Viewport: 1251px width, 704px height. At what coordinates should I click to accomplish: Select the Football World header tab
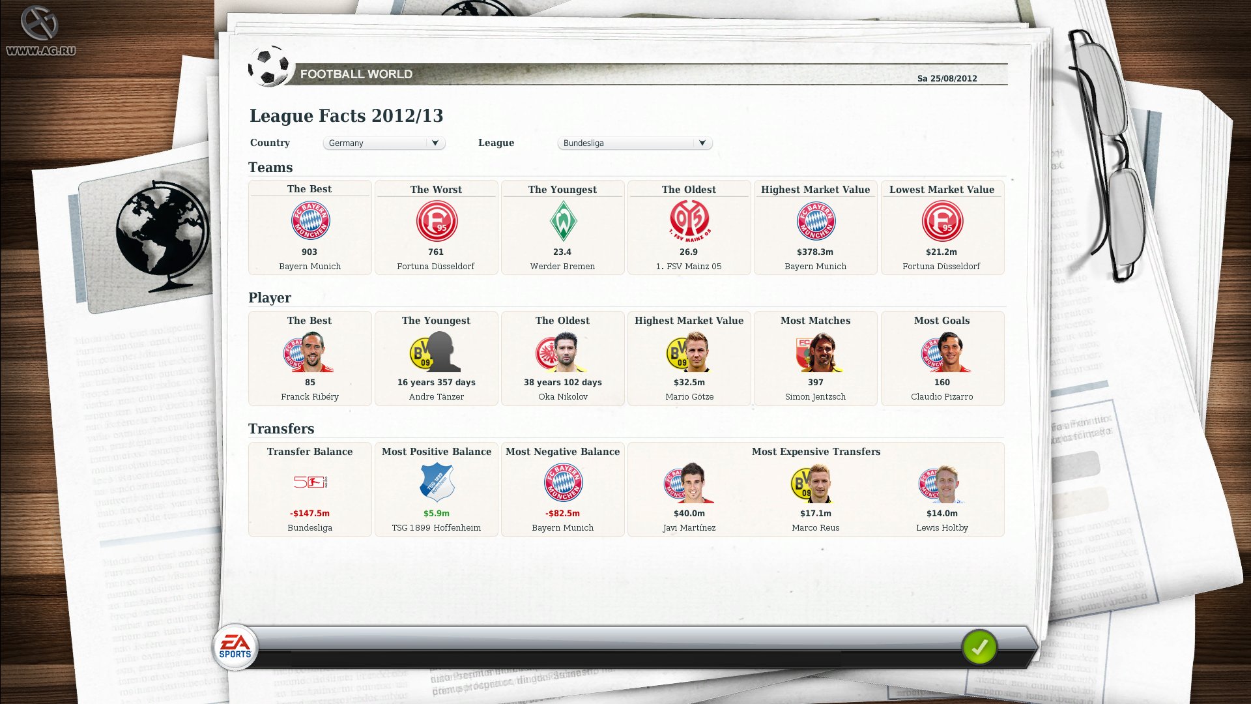click(x=356, y=74)
